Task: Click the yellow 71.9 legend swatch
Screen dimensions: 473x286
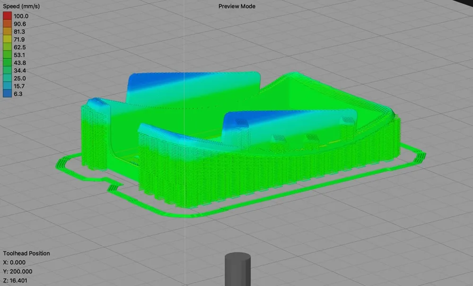Action: [x=7, y=39]
